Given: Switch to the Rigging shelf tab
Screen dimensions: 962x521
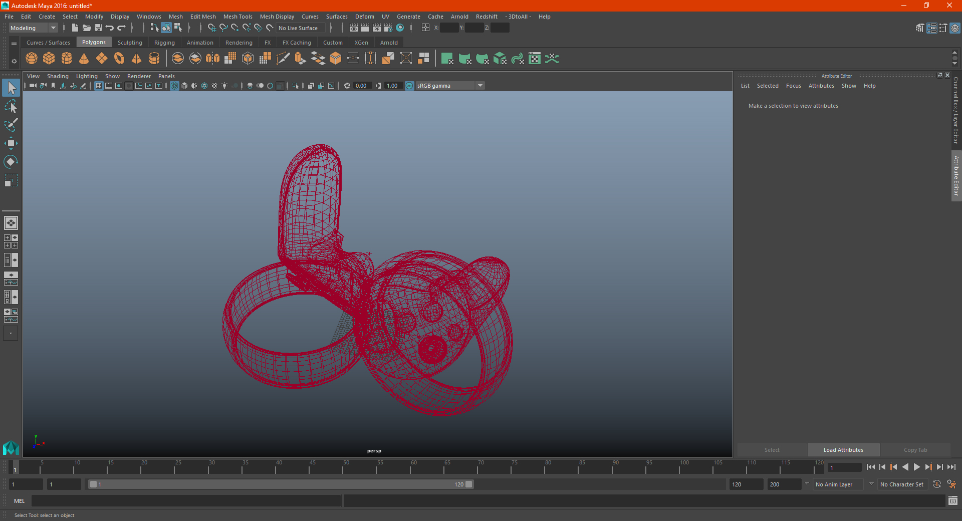Looking at the screenshot, I should coord(164,43).
